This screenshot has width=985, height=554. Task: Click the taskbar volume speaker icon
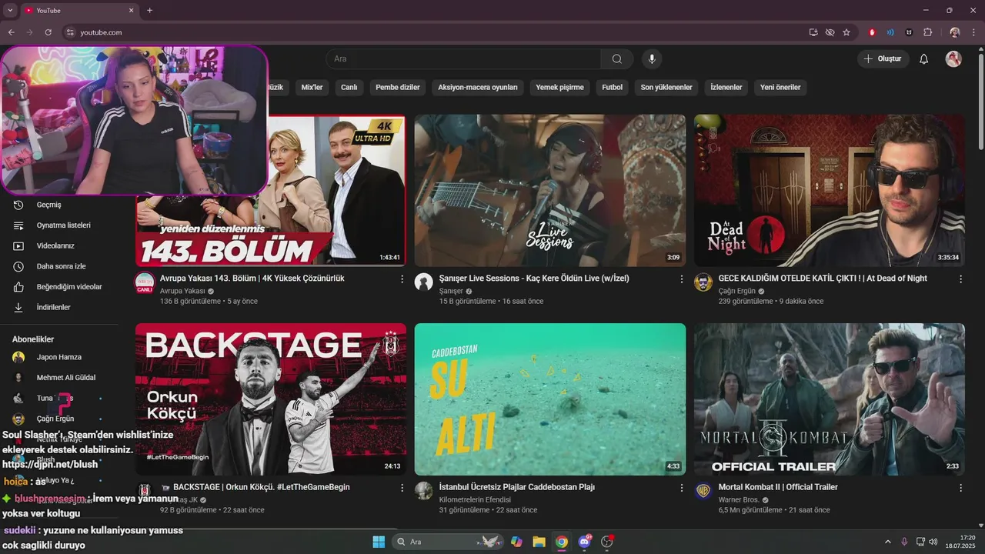tap(933, 542)
